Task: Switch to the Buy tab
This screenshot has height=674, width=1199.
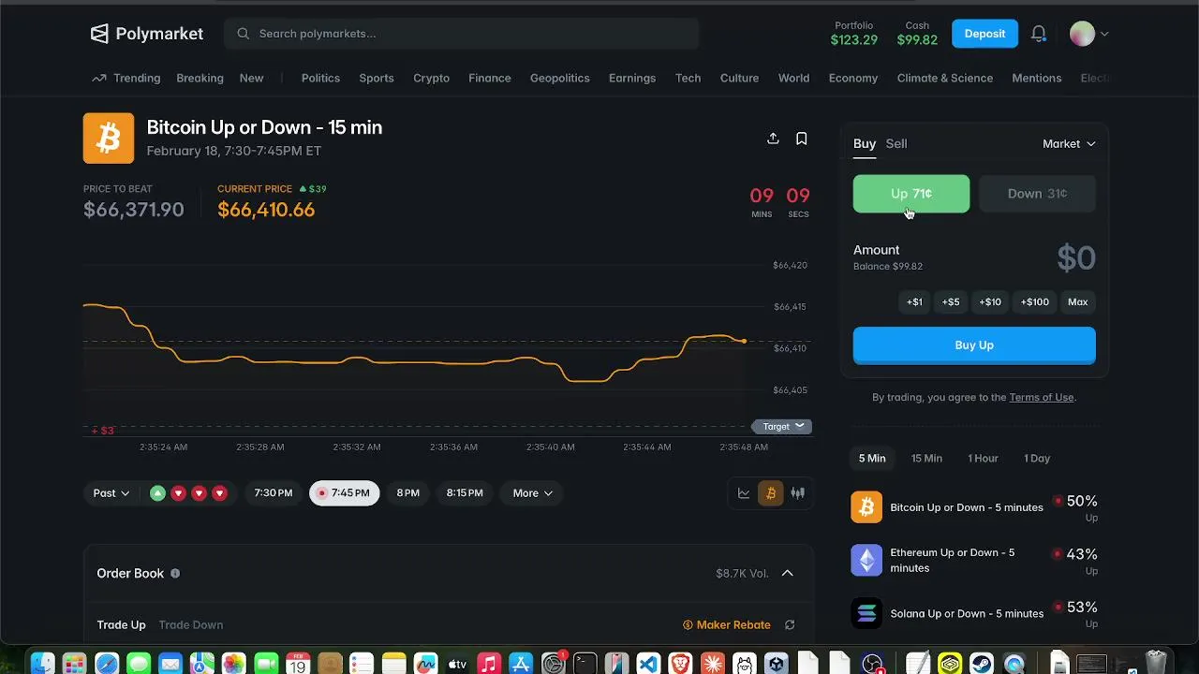Action: click(865, 143)
